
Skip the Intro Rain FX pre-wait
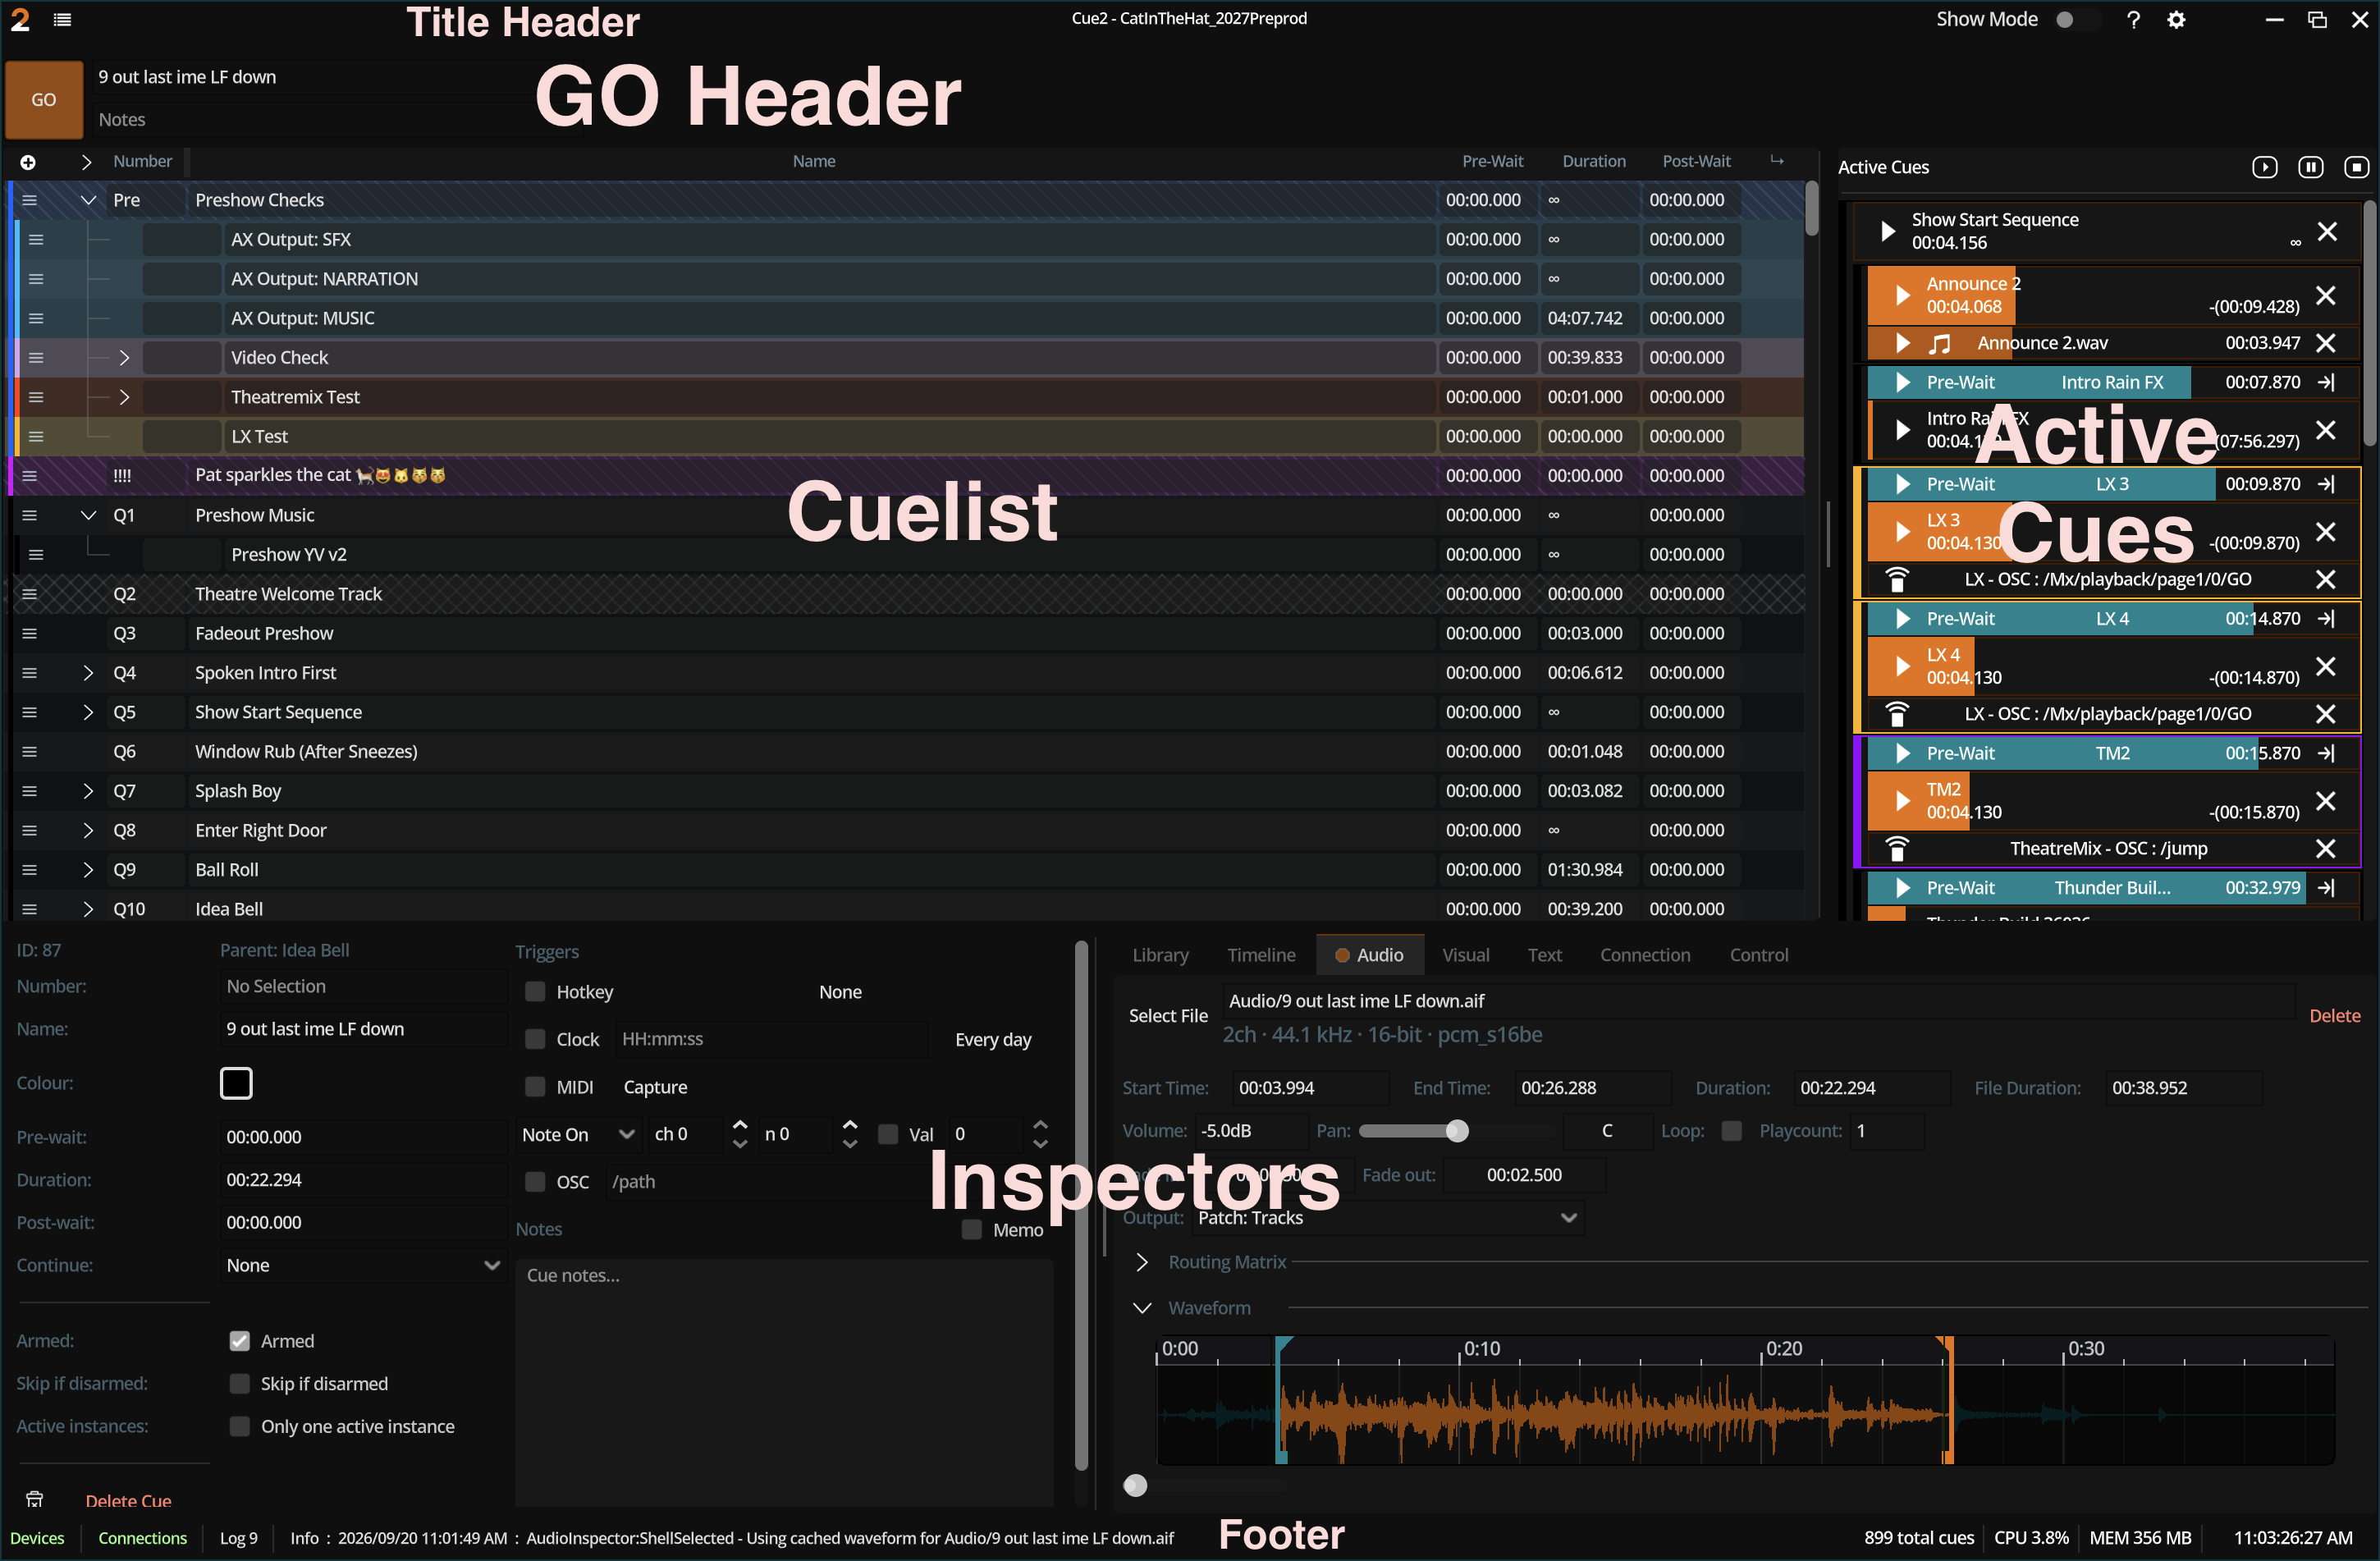pos(2327,382)
